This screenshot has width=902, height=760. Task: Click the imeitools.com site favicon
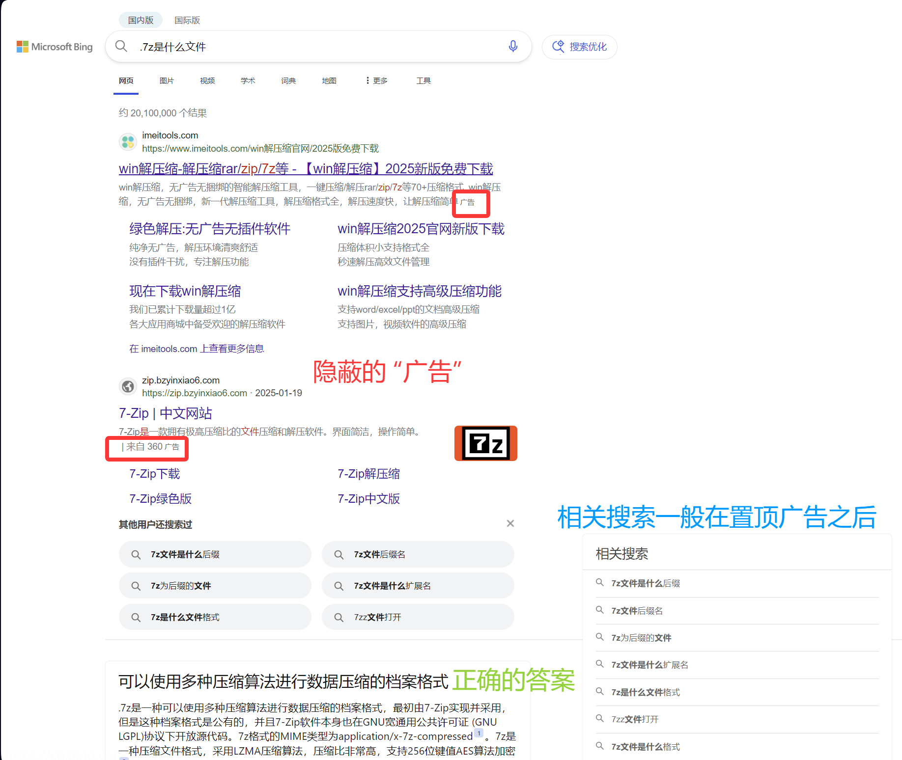click(x=128, y=141)
